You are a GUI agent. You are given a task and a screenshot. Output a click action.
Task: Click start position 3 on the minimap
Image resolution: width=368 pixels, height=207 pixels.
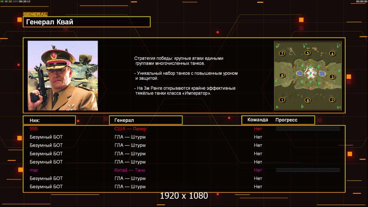pyautogui.click(x=332, y=77)
